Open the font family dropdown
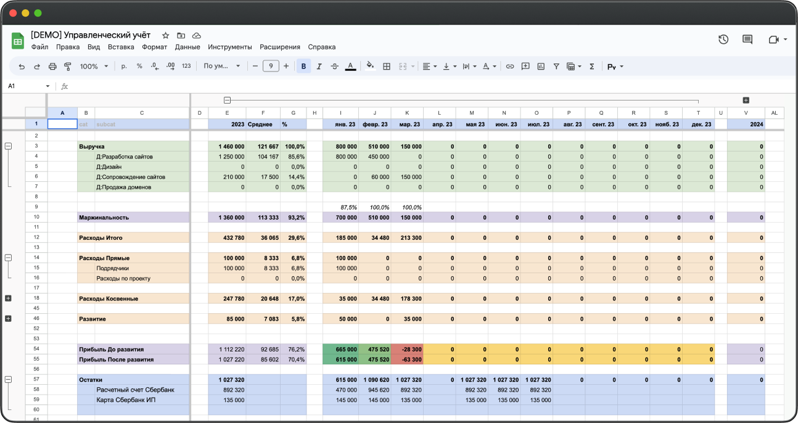This screenshot has width=798, height=423. coord(222,67)
